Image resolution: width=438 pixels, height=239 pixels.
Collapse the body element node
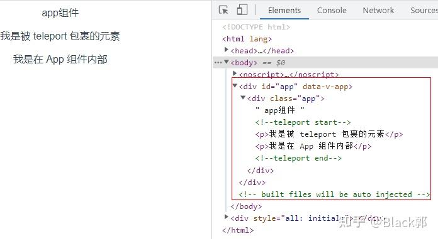pos(227,61)
